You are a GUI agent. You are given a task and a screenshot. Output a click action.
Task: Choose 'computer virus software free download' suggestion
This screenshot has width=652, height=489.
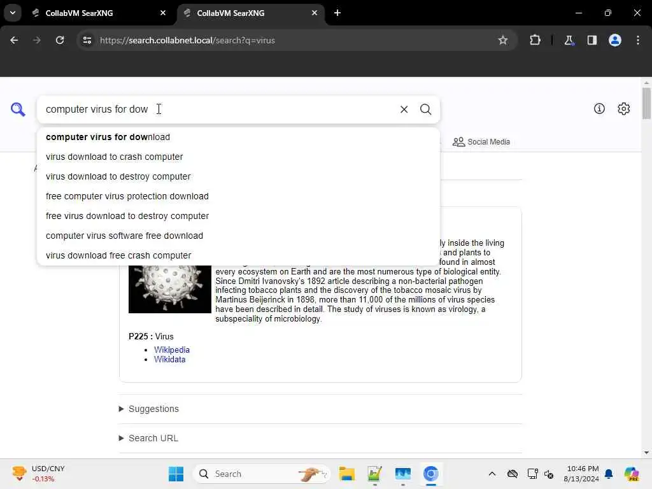(x=238, y=236)
